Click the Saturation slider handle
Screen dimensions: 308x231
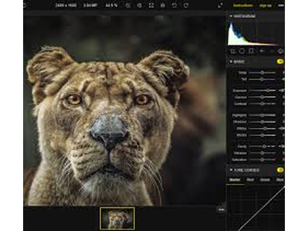click(x=262, y=160)
